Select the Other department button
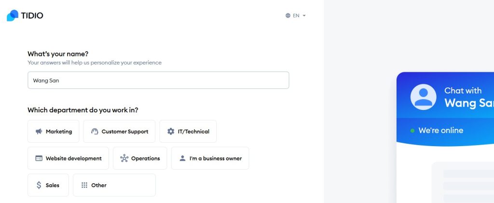 (x=114, y=185)
